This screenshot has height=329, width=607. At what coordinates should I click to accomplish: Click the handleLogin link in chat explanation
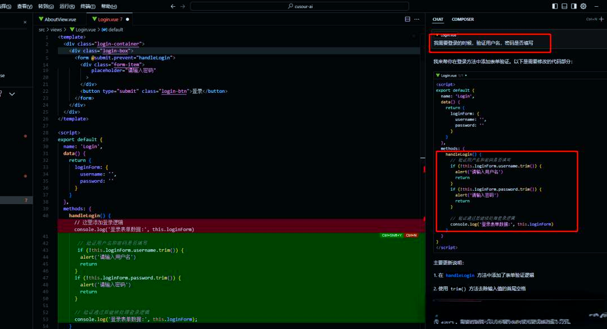tap(459, 276)
